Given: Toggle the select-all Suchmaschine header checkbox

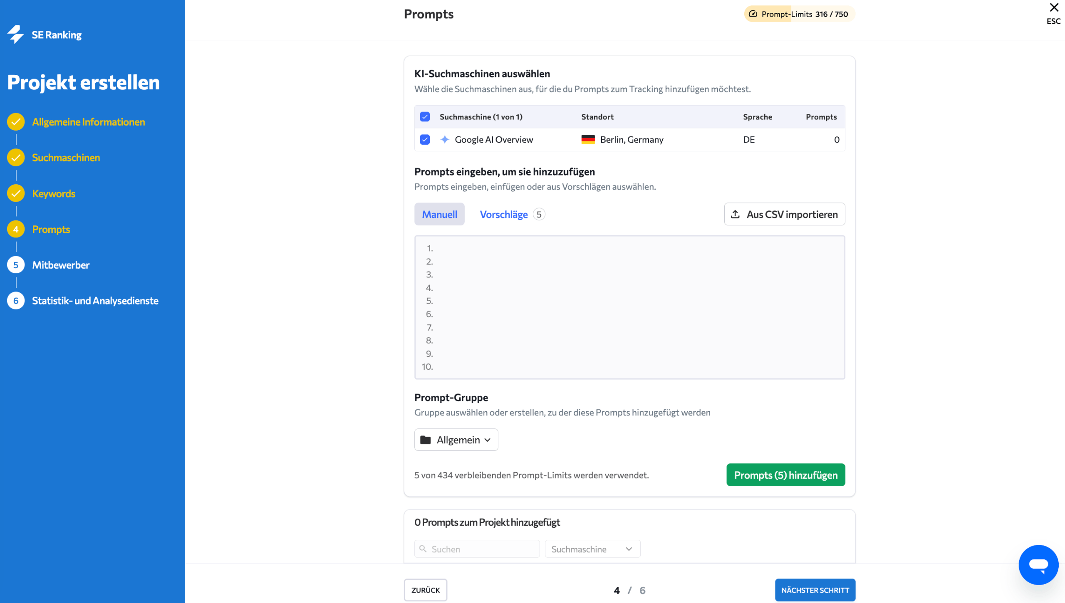Looking at the screenshot, I should coord(425,117).
